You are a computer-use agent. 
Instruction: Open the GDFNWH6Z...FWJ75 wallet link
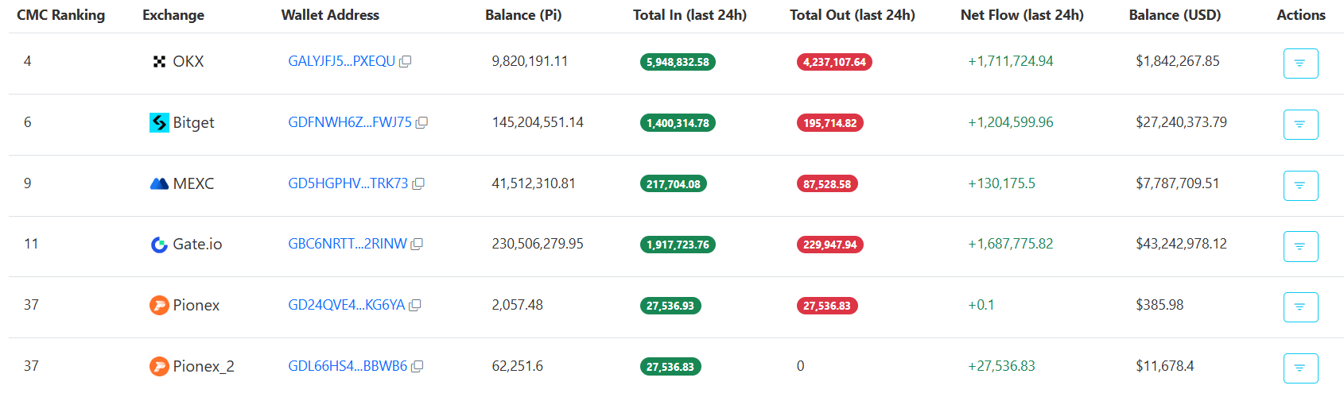click(349, 122)
